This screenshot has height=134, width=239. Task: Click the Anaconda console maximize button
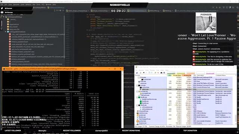click(x=115, y=69)
